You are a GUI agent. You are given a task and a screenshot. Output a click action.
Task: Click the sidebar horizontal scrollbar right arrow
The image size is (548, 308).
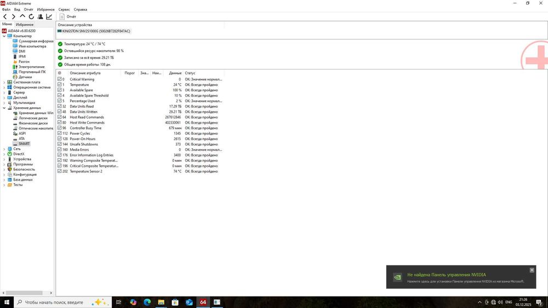click(51, 293)
